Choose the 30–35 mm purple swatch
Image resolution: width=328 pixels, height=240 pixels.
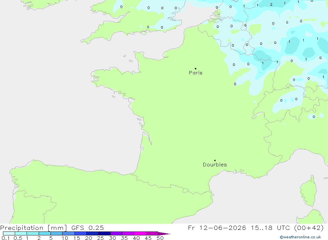116,233
